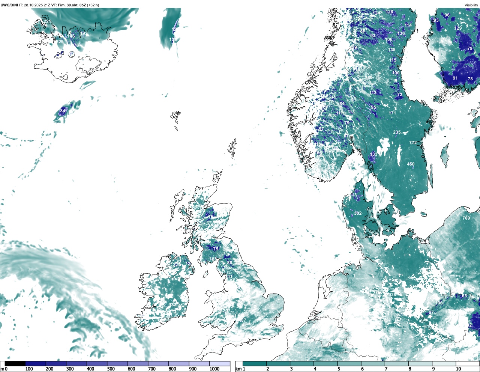Click the '114' value in northern Sweden

pos(408,25)
